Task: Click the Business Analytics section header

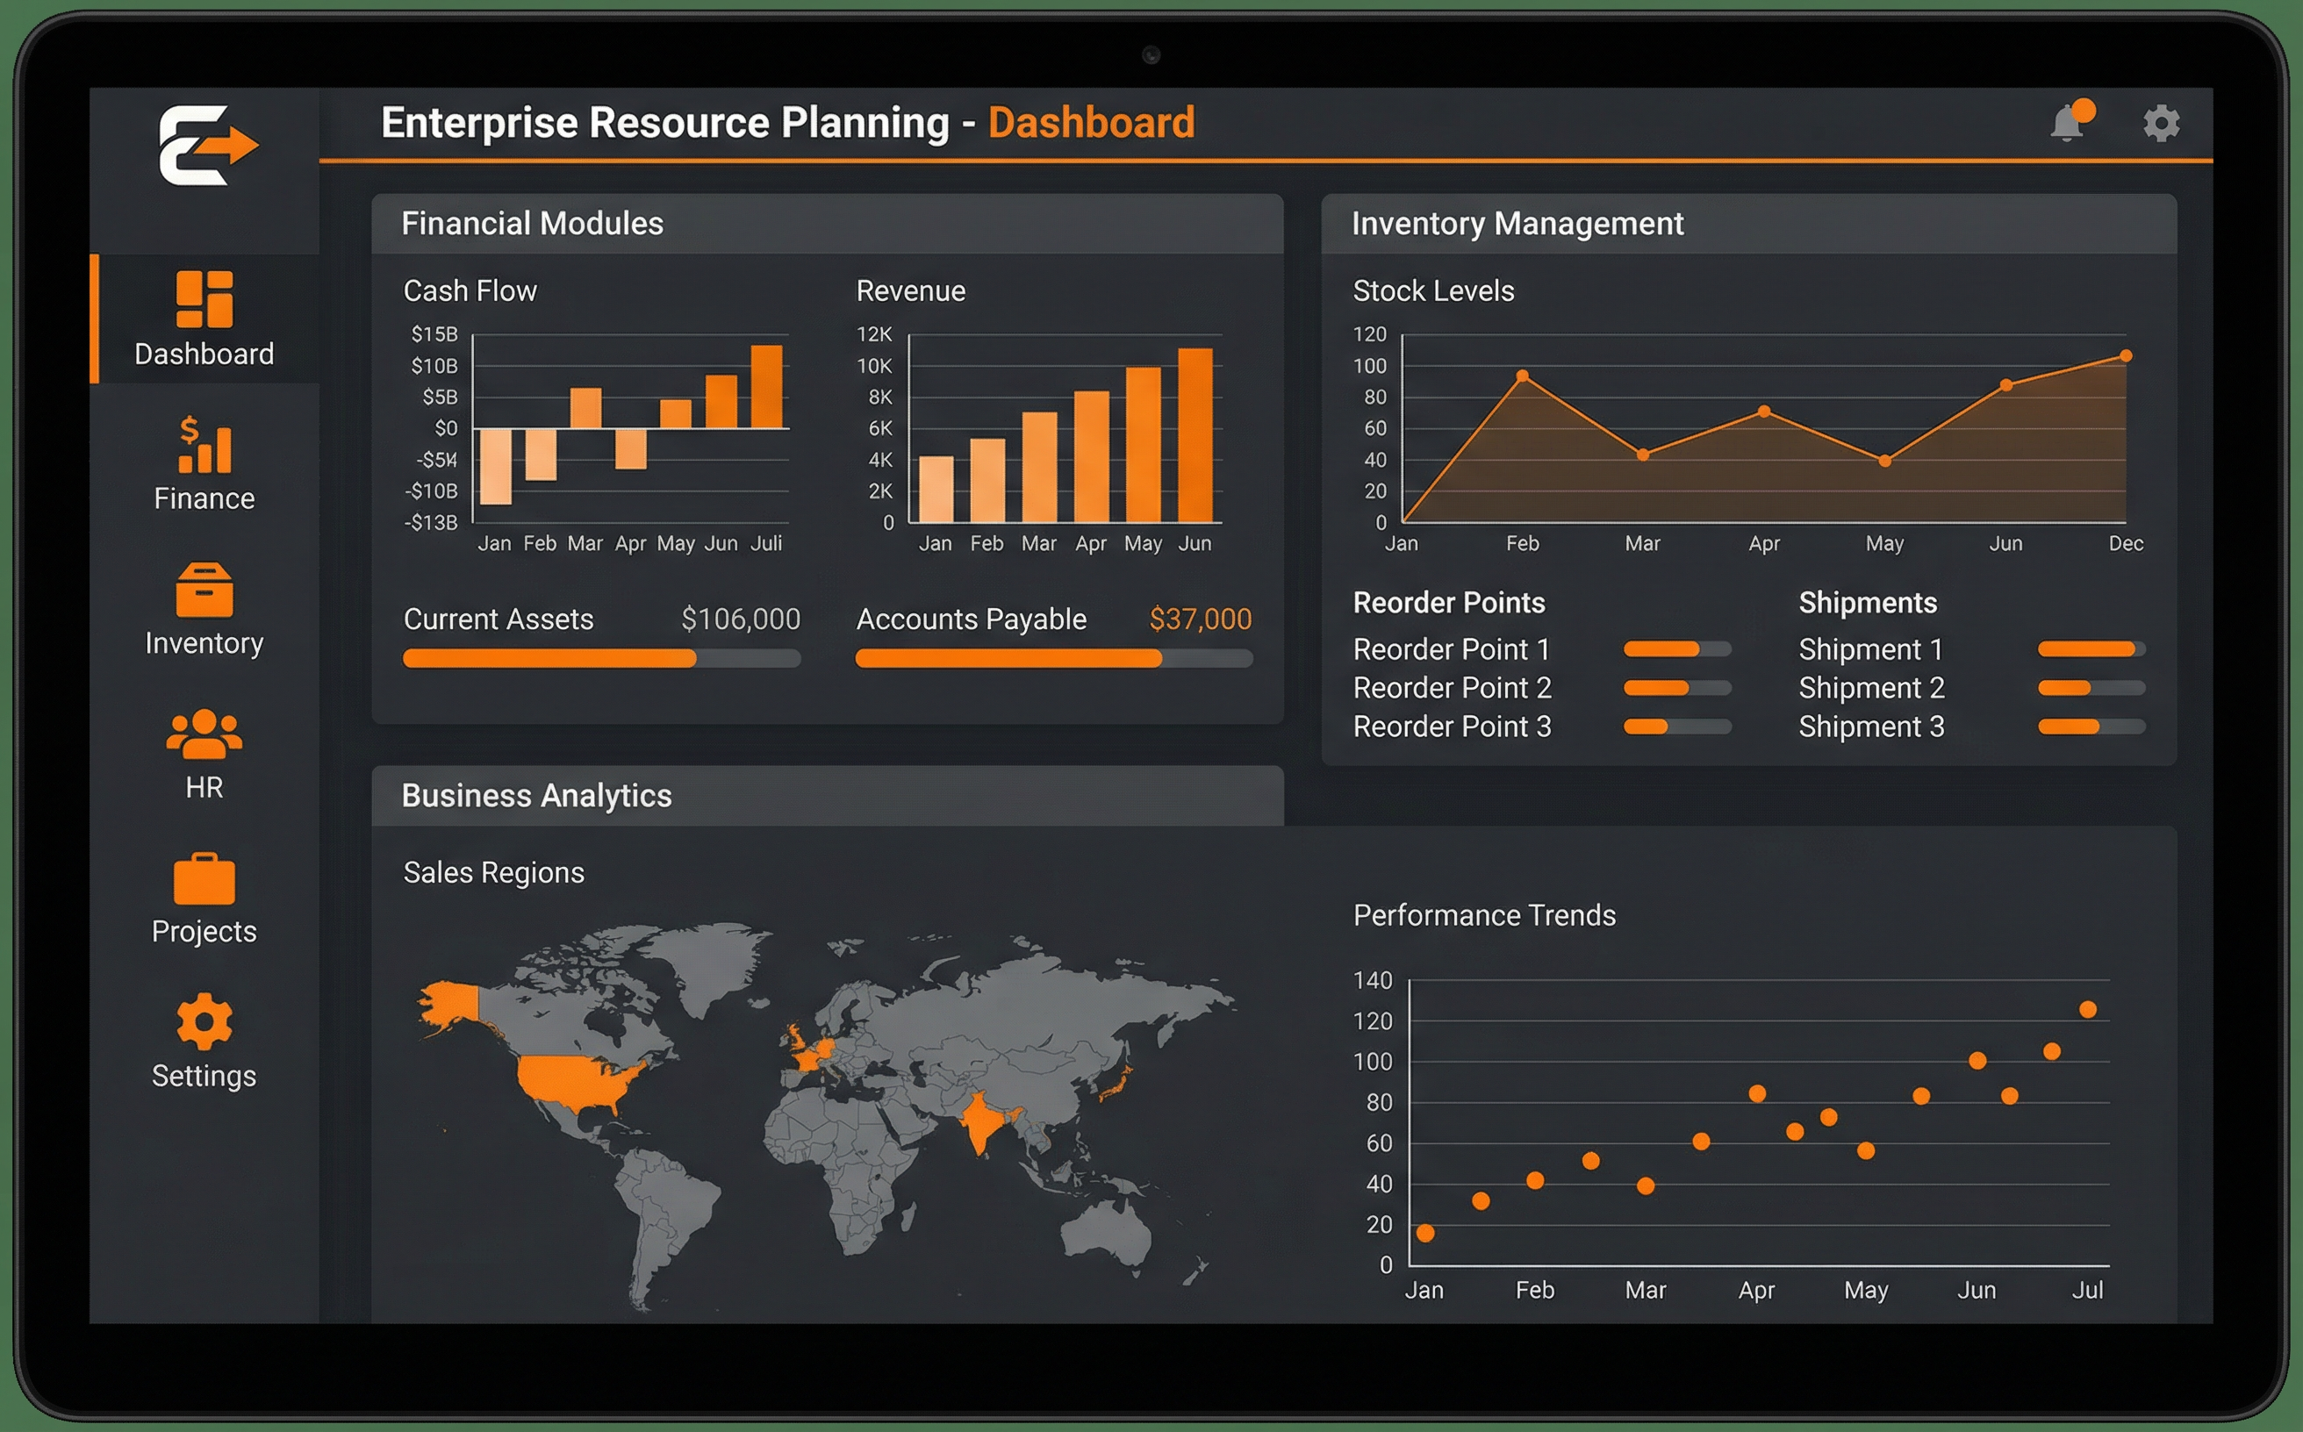Action: pyautogui.click(x=536, y=797)
